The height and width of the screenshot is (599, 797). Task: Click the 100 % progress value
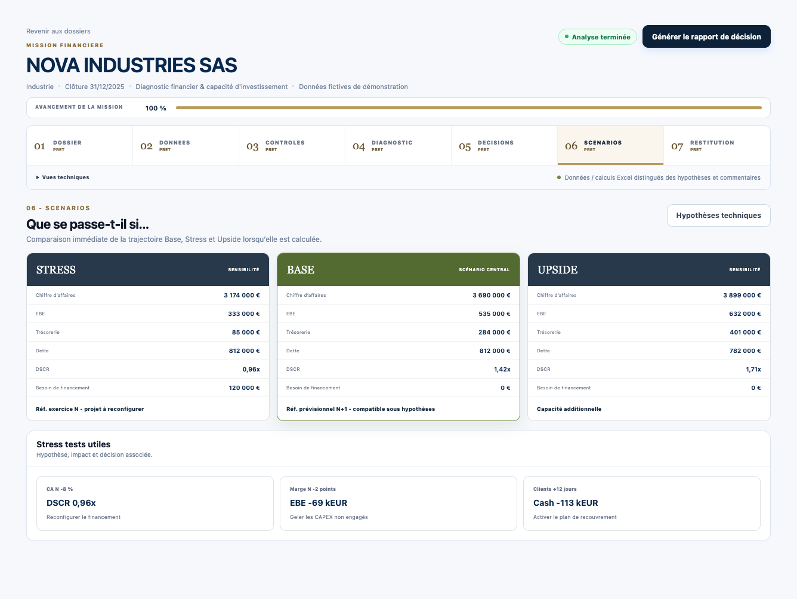156,108
